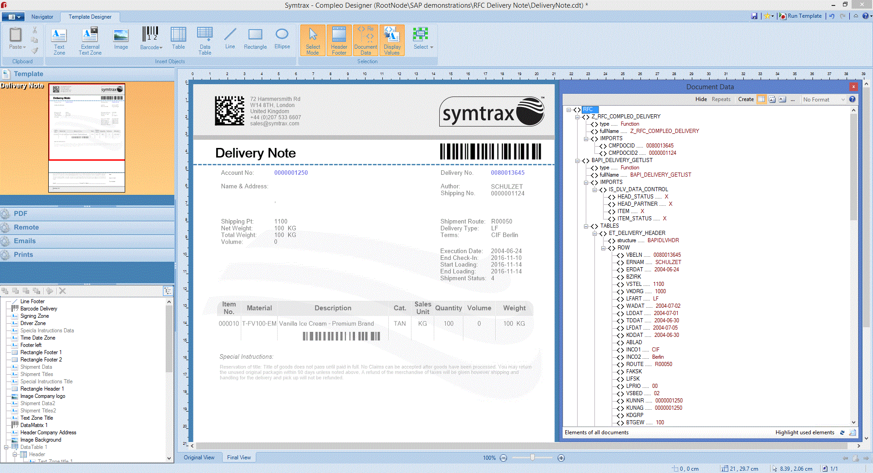Insert a Text Zone object
This screenshot has height=473, width=873.
[59, 41]
